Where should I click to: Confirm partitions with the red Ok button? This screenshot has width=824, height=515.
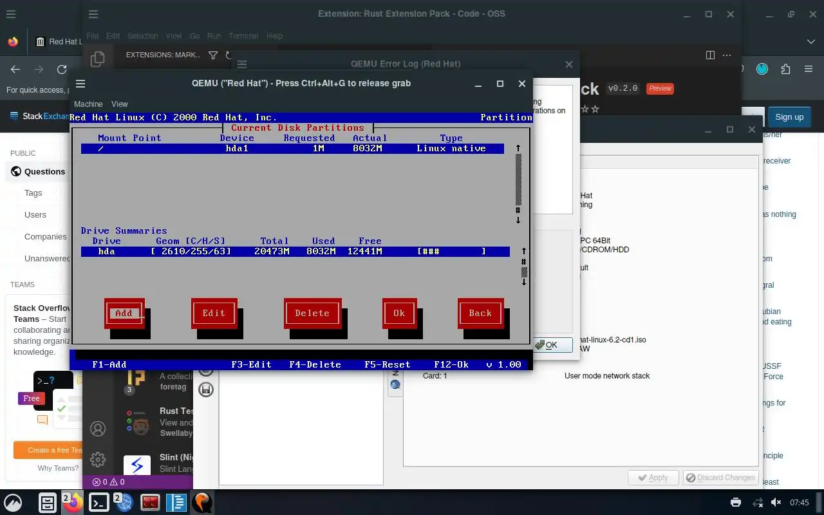pyautogui.click(x=399, y=314)
